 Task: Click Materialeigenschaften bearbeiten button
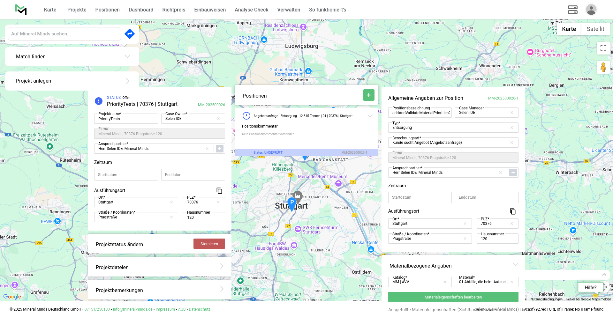(x=453, y=297)
